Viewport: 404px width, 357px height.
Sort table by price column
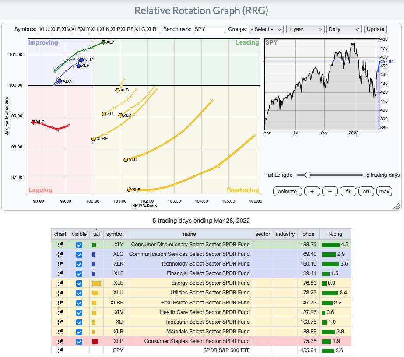point(308,234)
